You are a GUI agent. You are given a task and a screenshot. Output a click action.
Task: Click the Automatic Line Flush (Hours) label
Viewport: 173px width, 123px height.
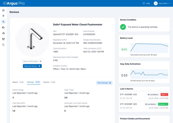(76, 103)
